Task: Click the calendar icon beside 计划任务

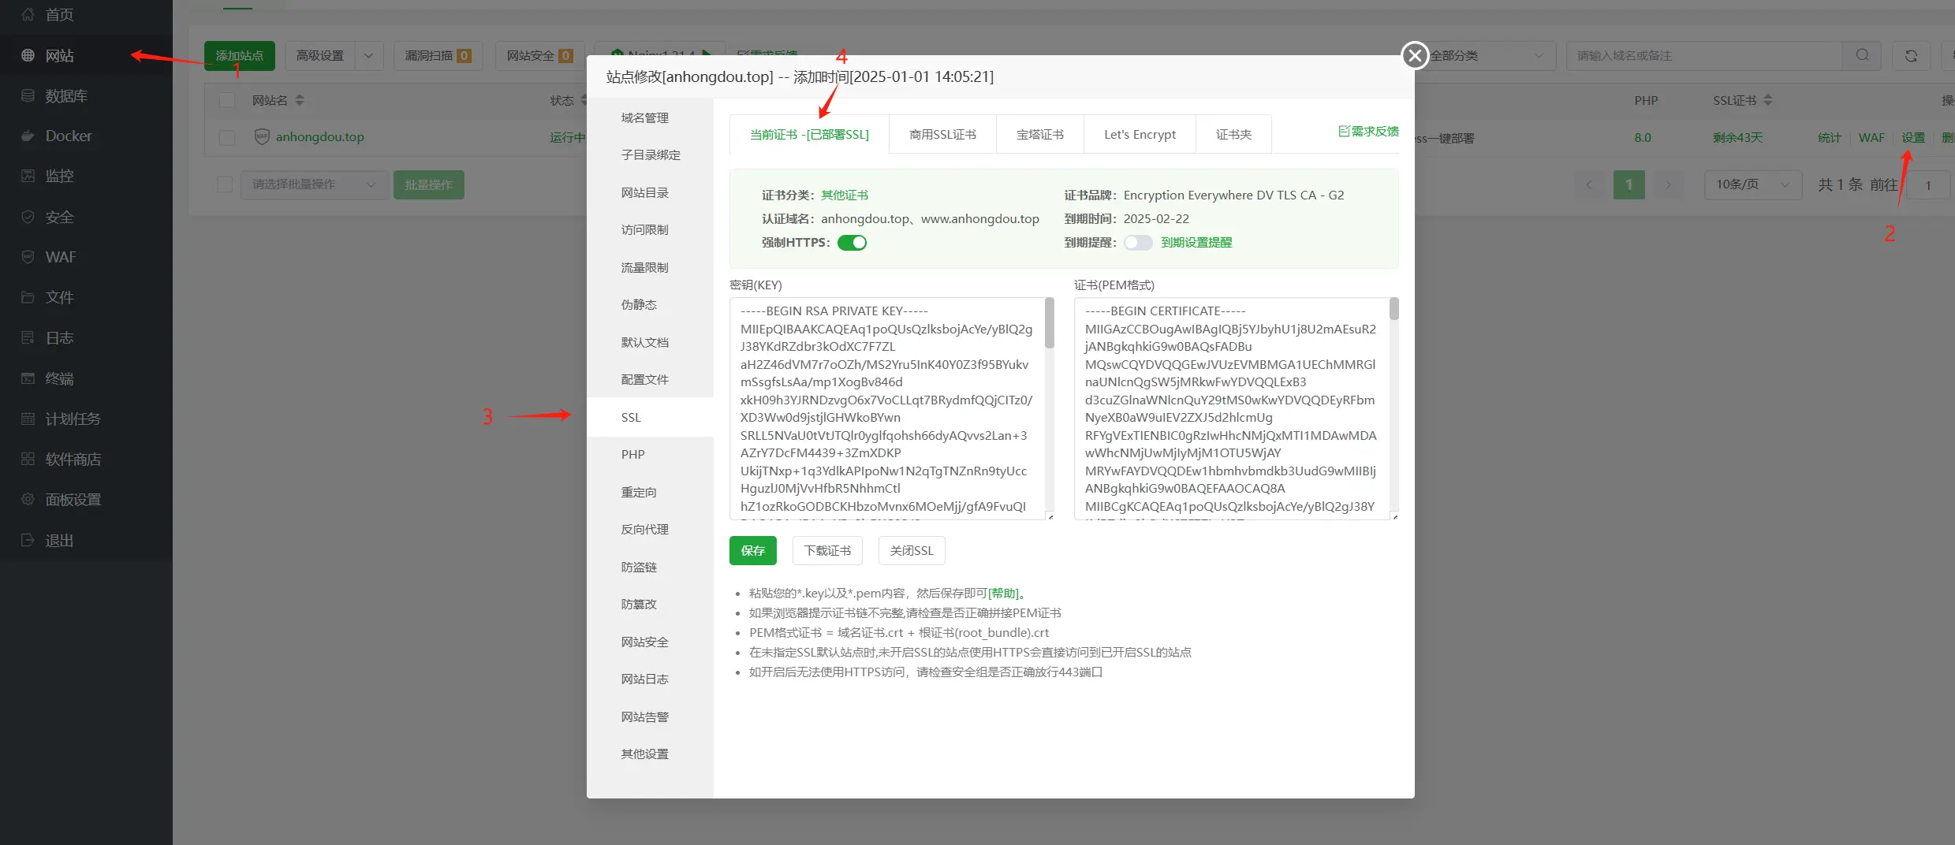Action: (28, 419)
